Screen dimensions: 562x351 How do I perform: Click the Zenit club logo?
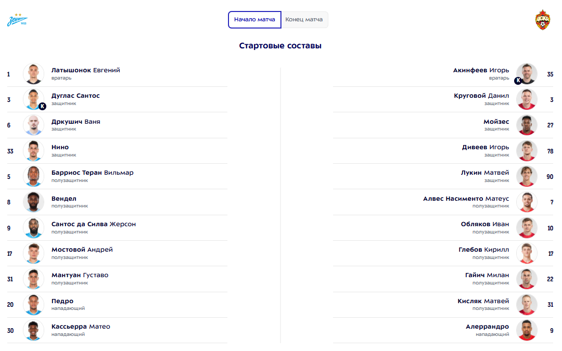(x=17, y=20)
